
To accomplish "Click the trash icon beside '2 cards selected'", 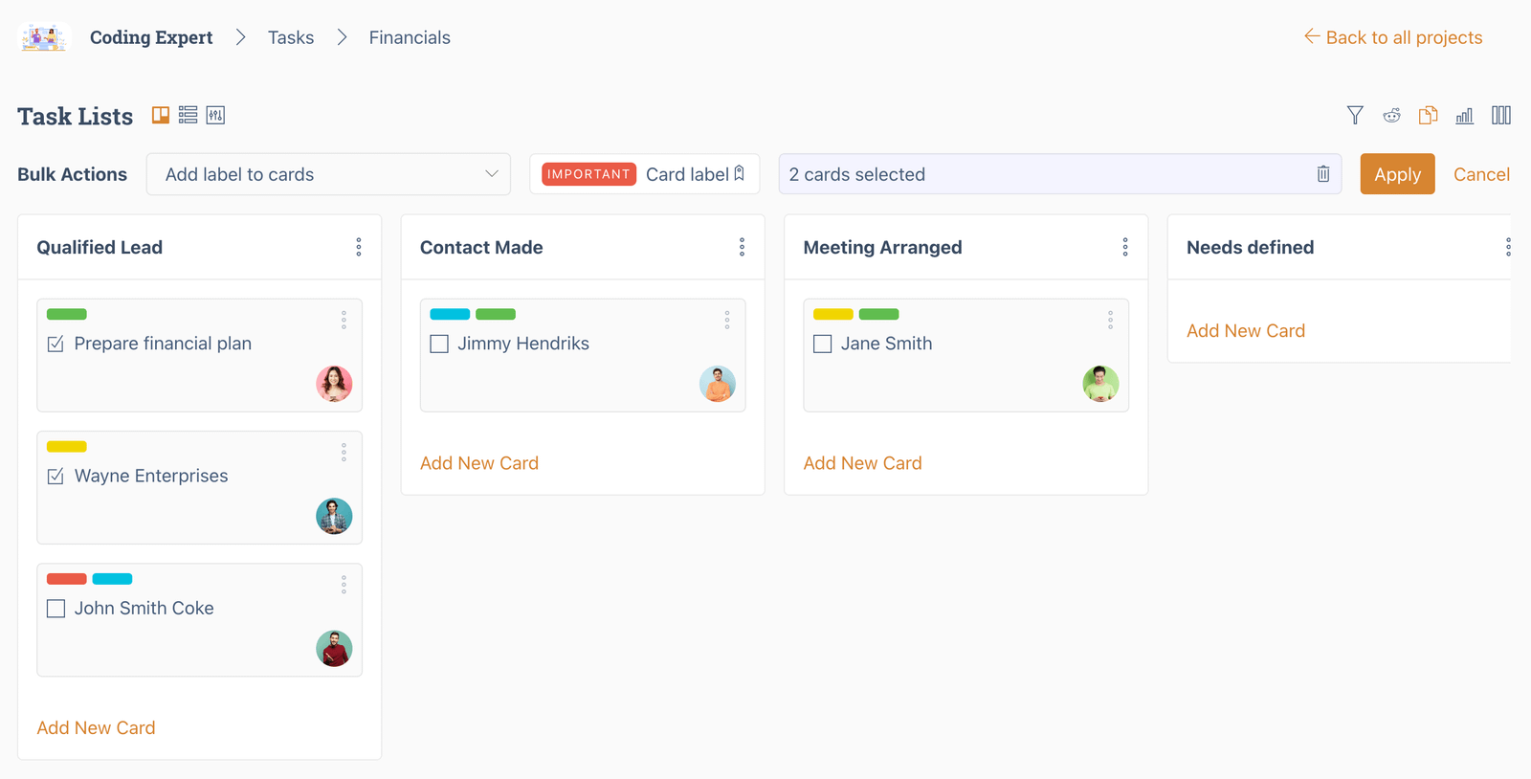I will [x=1323, y=174].
